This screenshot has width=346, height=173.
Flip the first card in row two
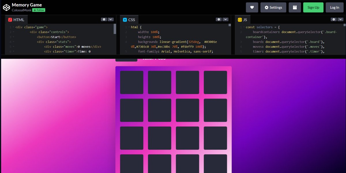click(x=132, y=110)
